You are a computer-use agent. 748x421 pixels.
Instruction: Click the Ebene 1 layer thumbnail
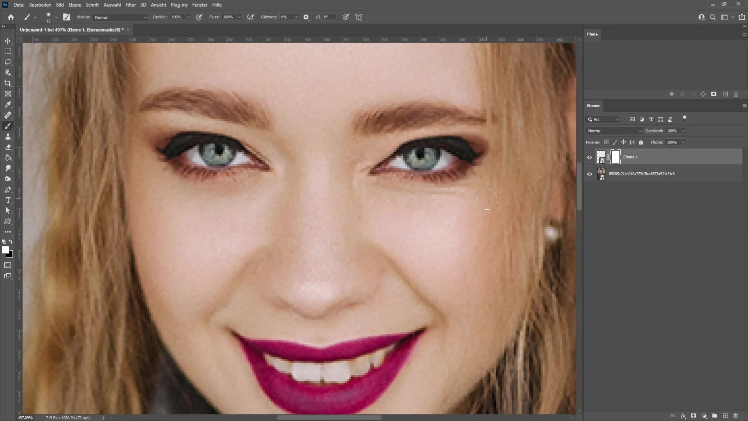pos(601,157)
